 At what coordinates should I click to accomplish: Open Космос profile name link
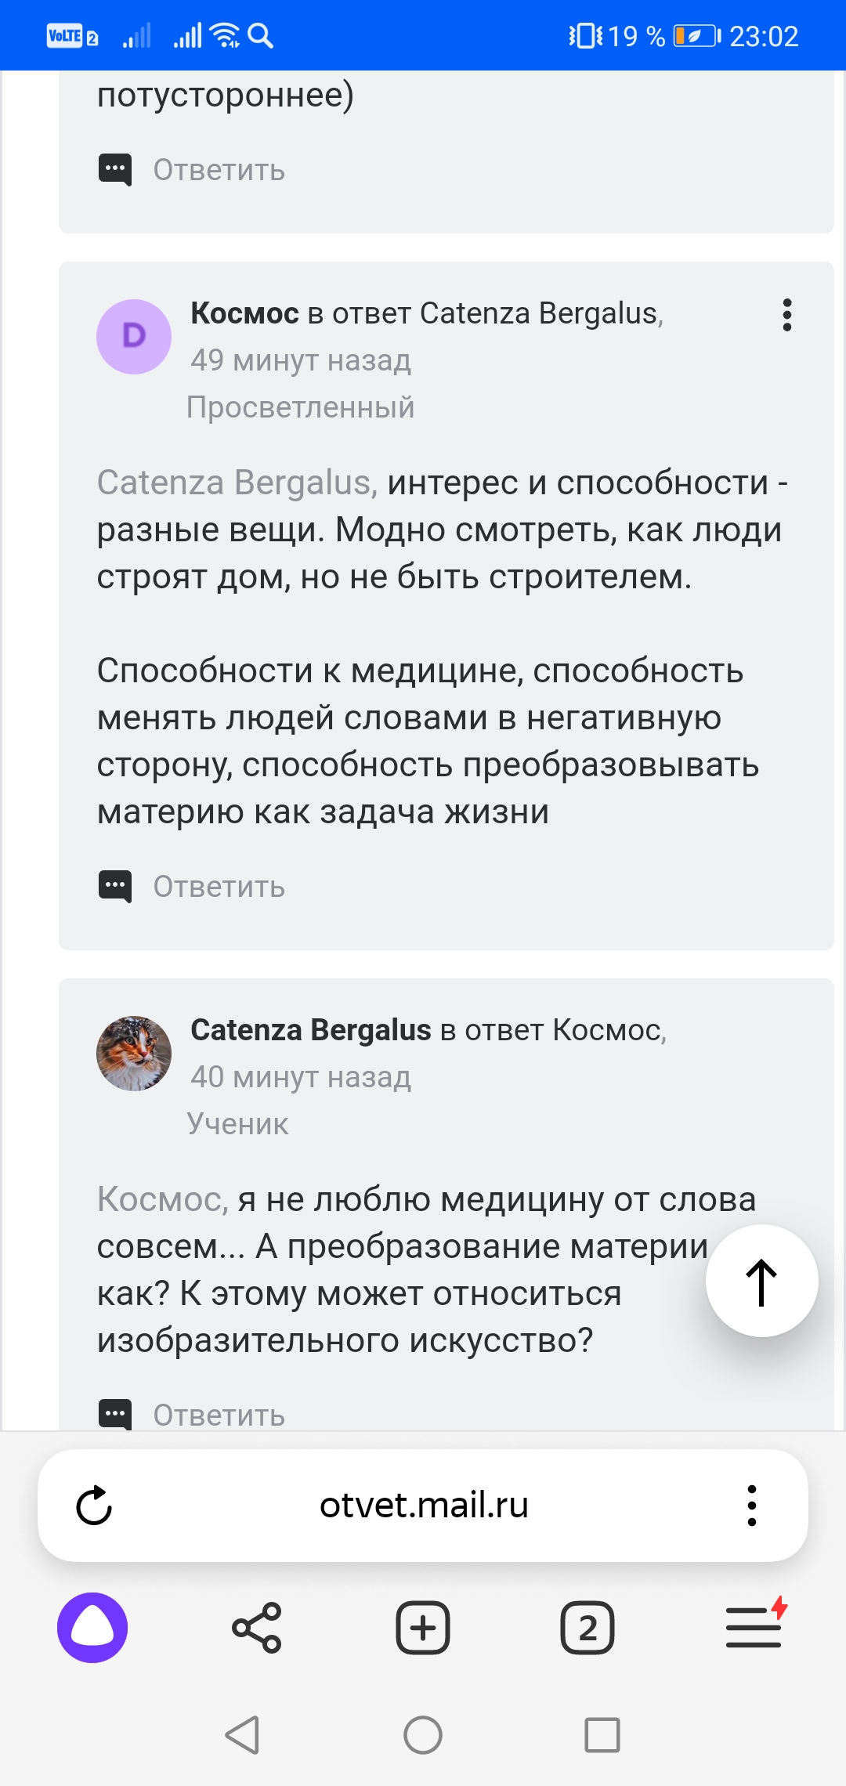click(244, 313)
